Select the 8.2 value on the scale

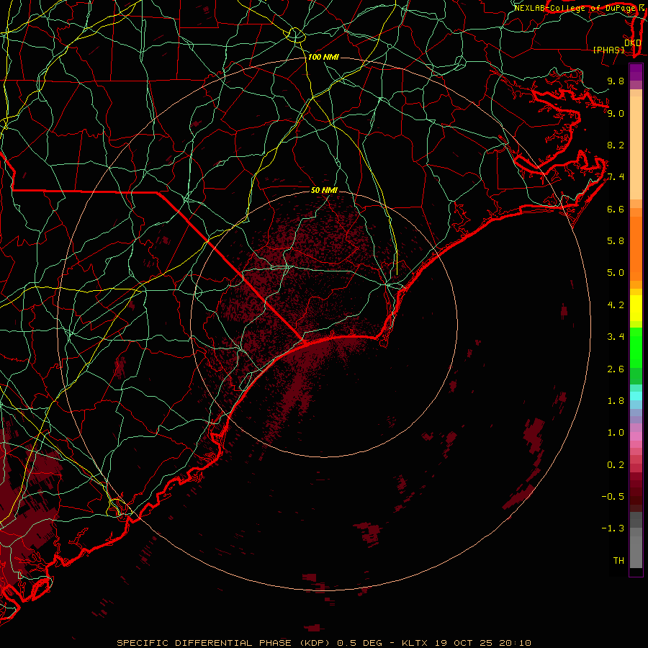616,145
